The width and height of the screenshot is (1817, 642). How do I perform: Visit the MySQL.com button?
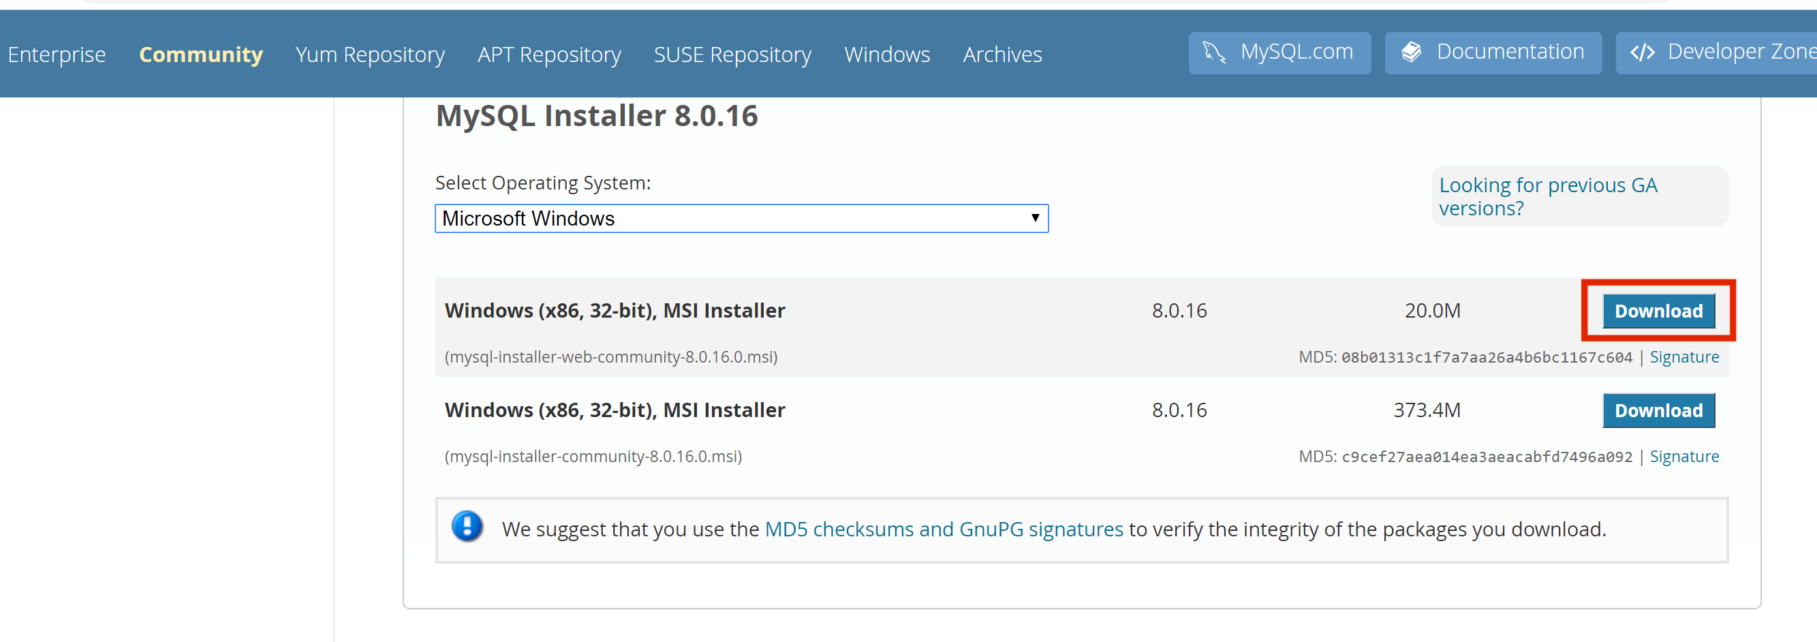point(1279,53)
